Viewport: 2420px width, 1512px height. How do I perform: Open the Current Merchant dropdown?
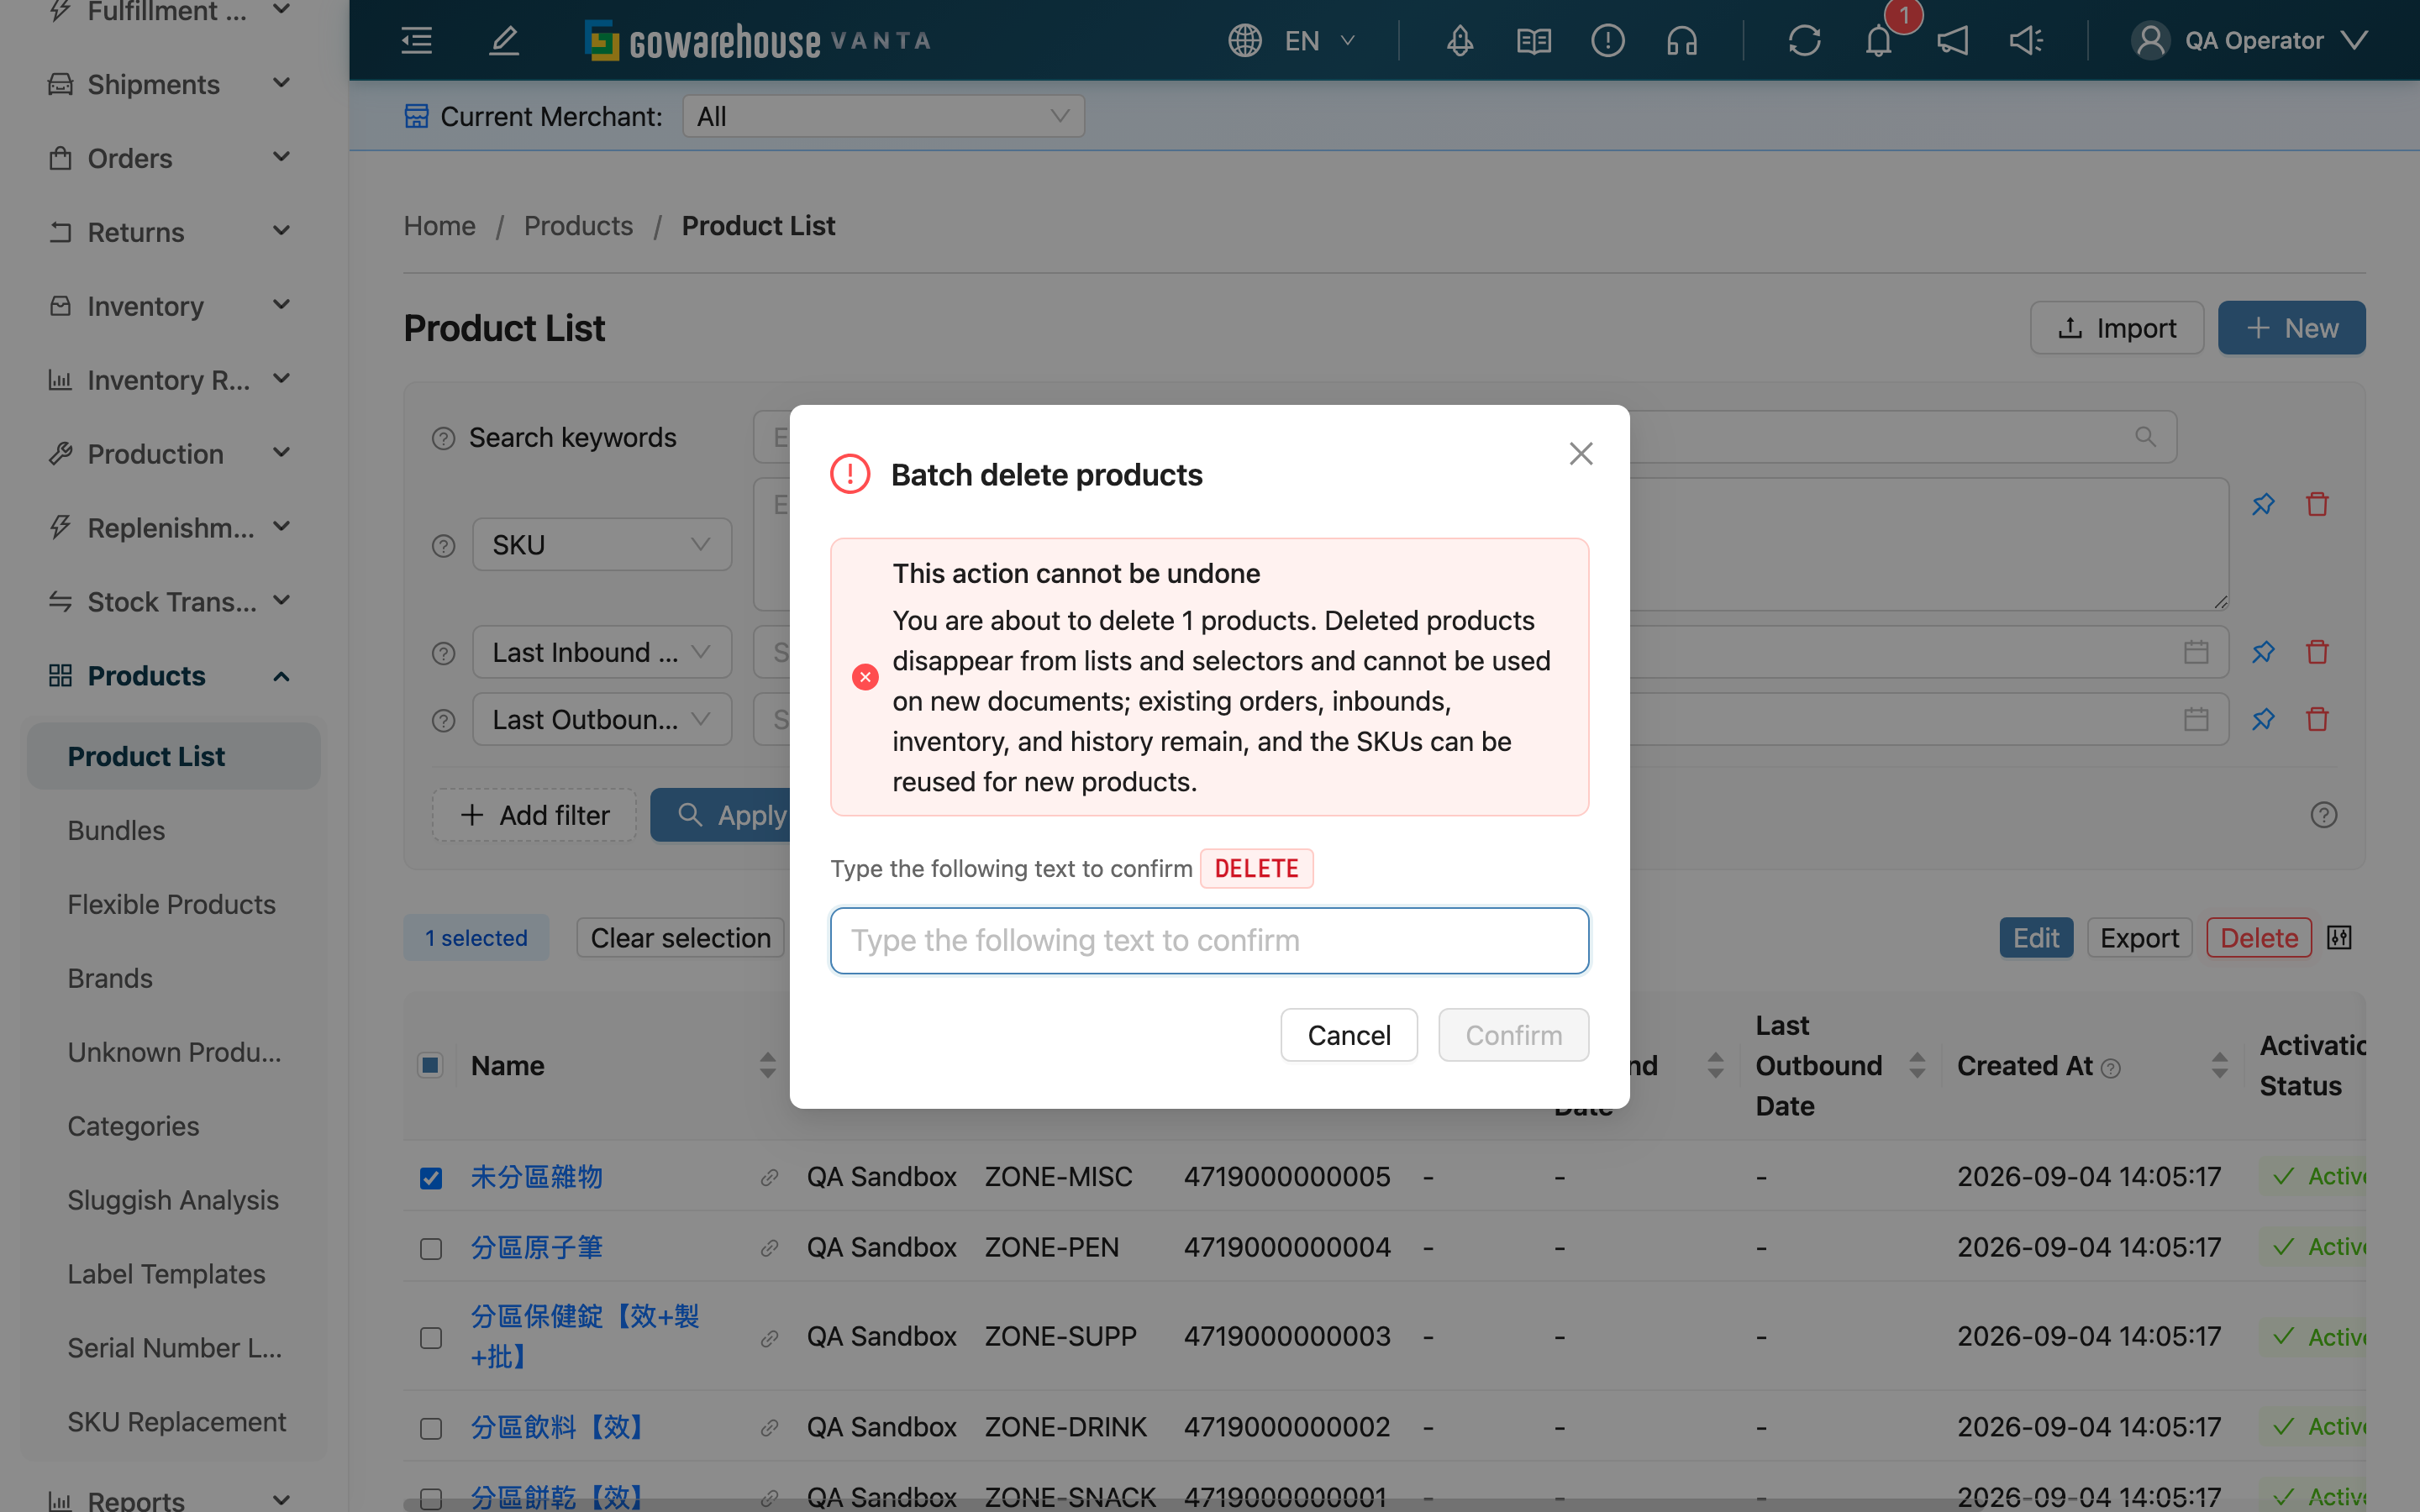pyautogui.click(x=883, y=116)
